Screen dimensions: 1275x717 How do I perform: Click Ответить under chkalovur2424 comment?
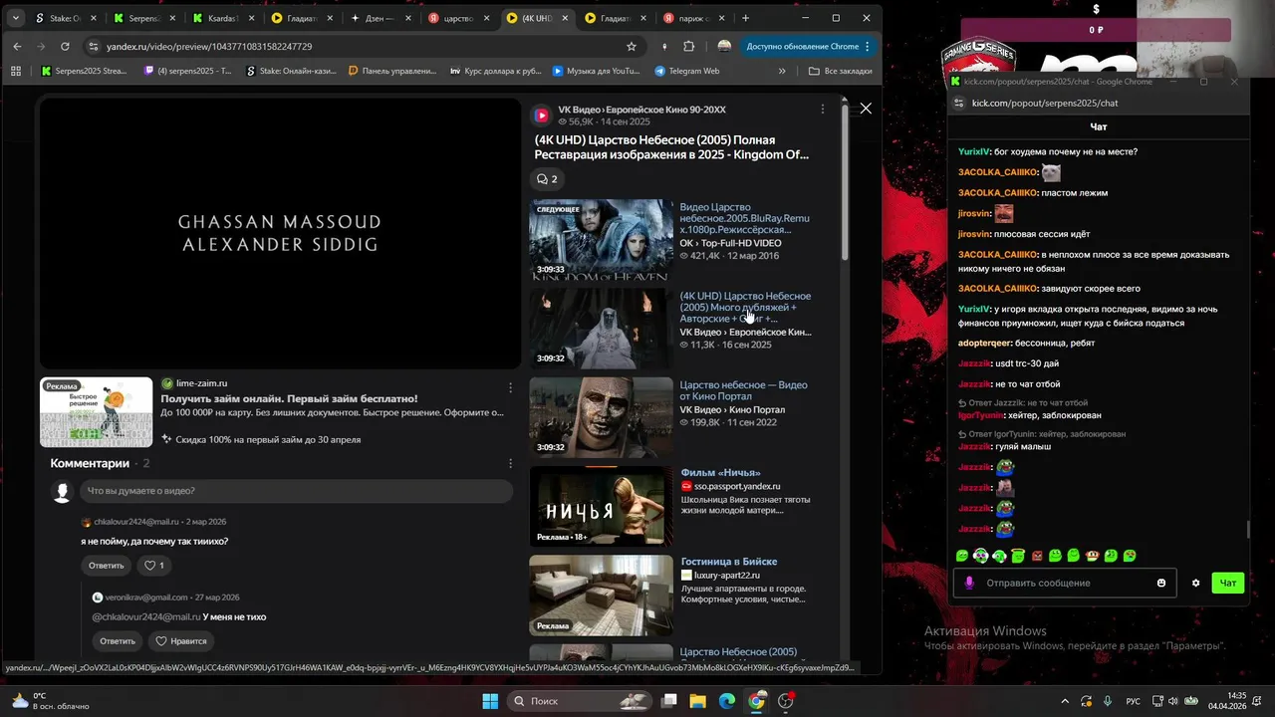pyautogui.click(x=107, y=566)
